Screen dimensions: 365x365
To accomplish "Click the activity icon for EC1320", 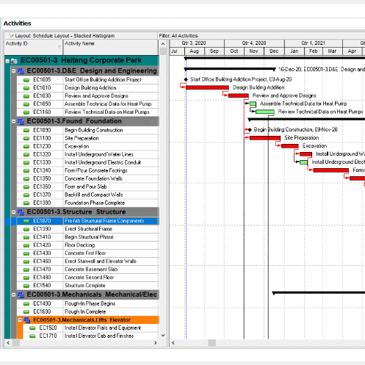I will [x=26, y=155].
